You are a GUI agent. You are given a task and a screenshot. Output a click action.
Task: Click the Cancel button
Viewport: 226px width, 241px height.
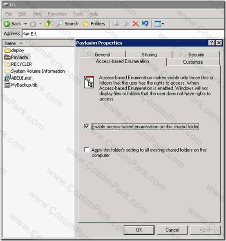[172, 230]
